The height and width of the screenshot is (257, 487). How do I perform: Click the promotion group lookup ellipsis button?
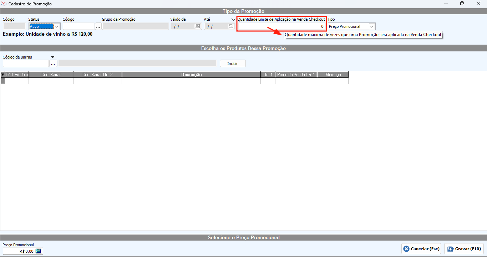[x=98, y=26]
